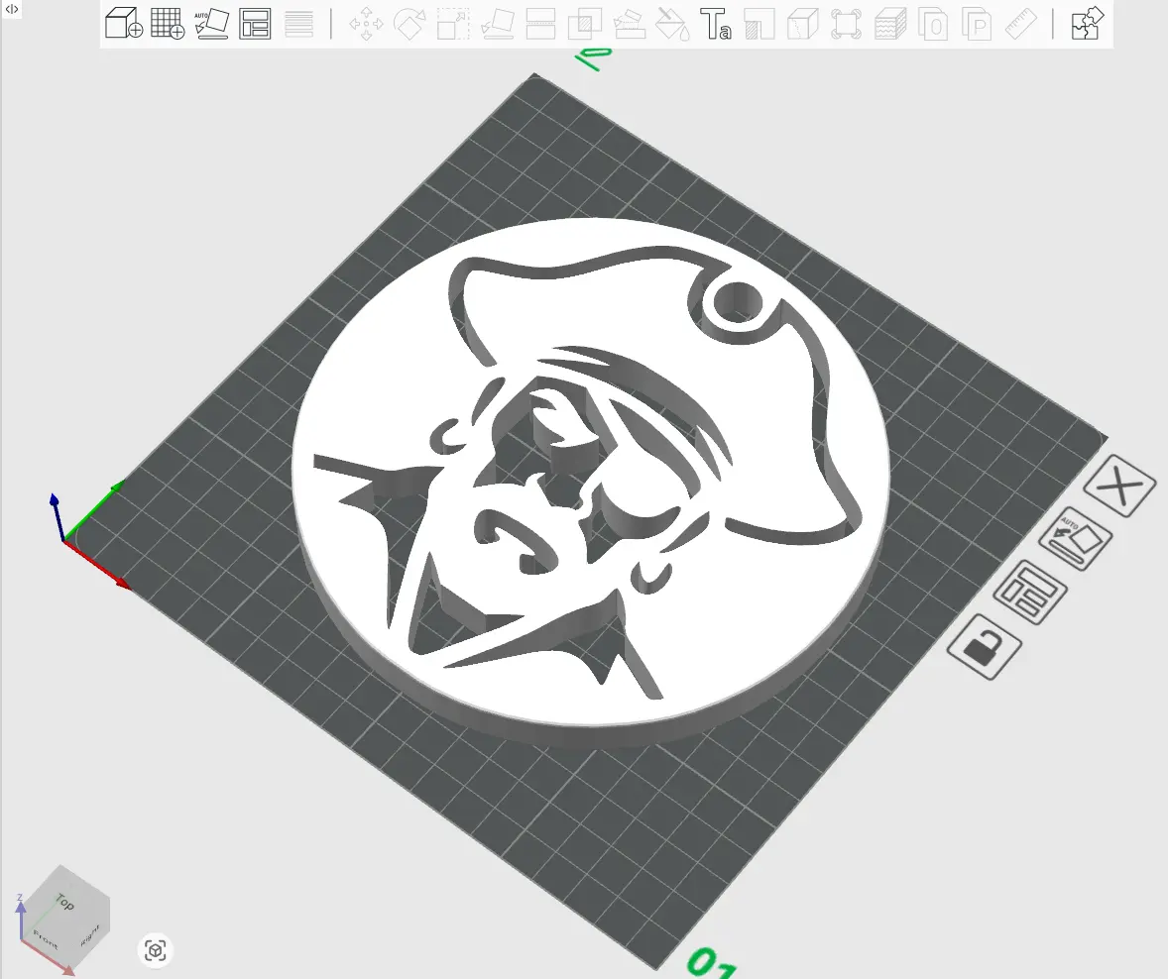Arrange all objects using toolbar layout icon
Viewport: 1168px width, 979px height.
click(255, 24)
